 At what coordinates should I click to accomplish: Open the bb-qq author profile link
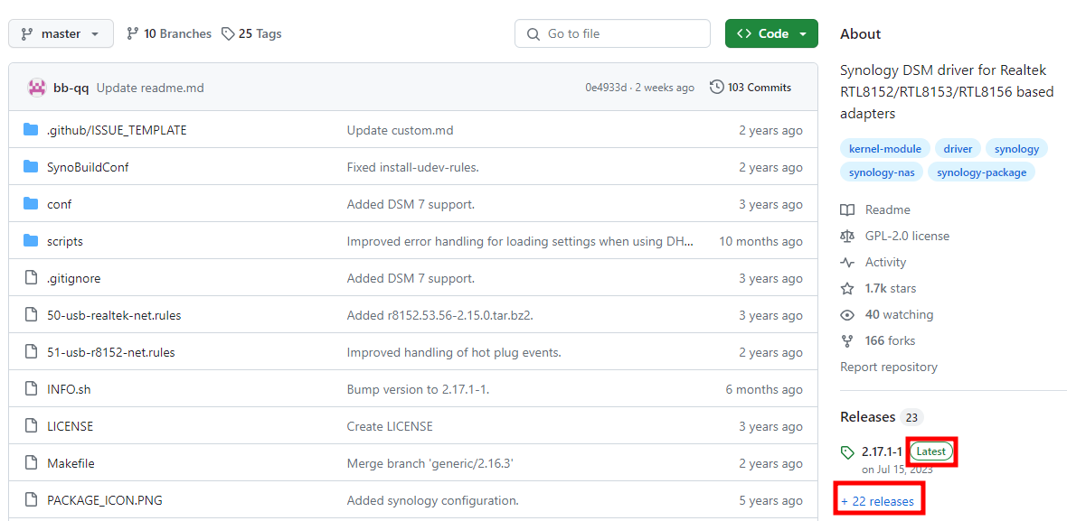[71, 88]
